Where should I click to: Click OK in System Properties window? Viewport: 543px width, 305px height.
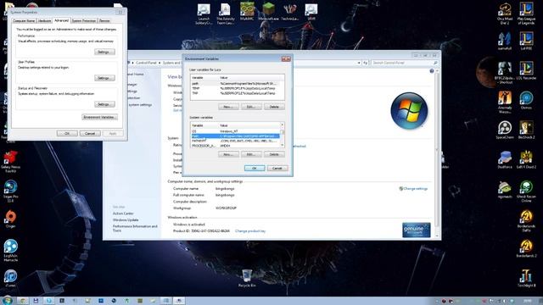click(x=67, y=134)
